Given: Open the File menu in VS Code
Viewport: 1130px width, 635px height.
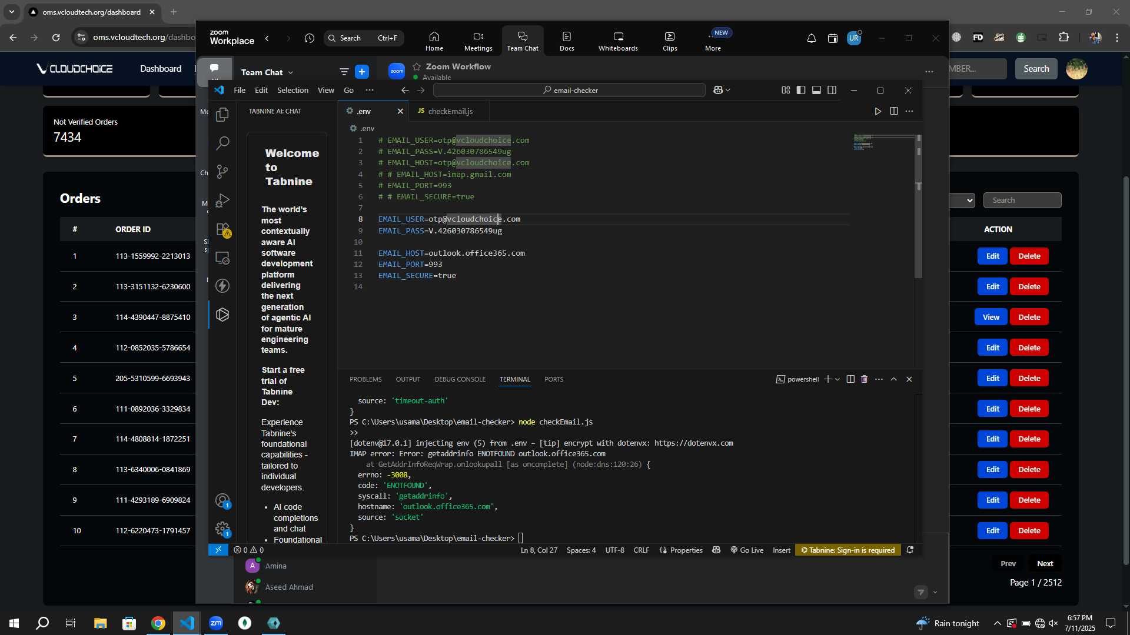Looking at the screenshot, I should [240, 90].
